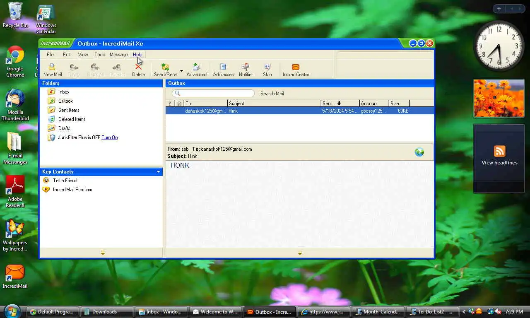Click Tell a Friend contact
530x318 pixels.
coord(65,181)
